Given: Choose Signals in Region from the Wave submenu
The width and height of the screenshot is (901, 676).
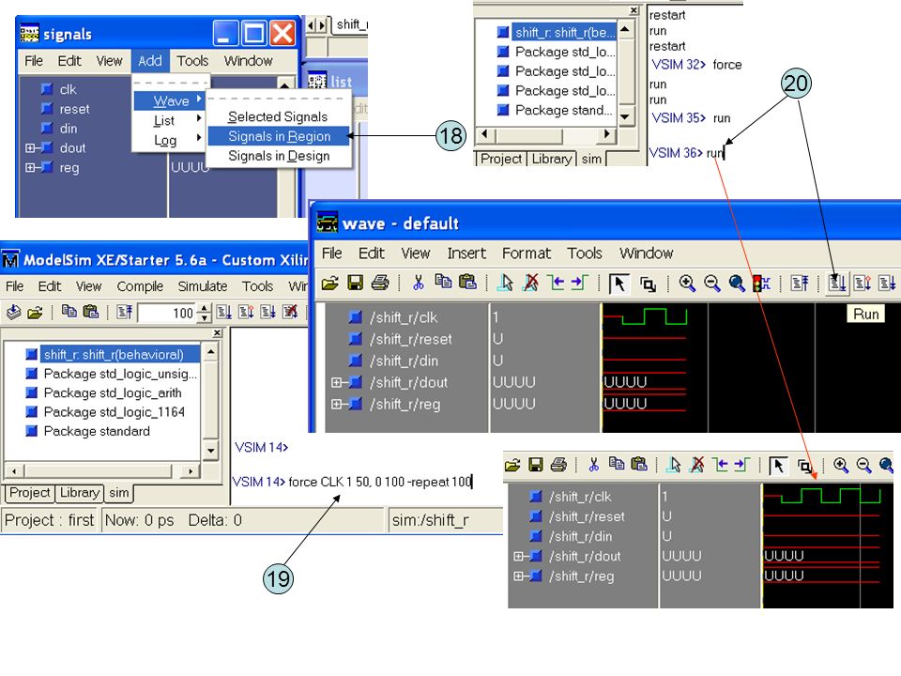Looking at the screenshot, I should point(279,136).
